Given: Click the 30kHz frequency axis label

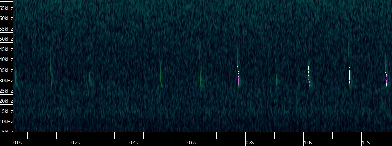Looking at the screenshot, I should [6, 80].
